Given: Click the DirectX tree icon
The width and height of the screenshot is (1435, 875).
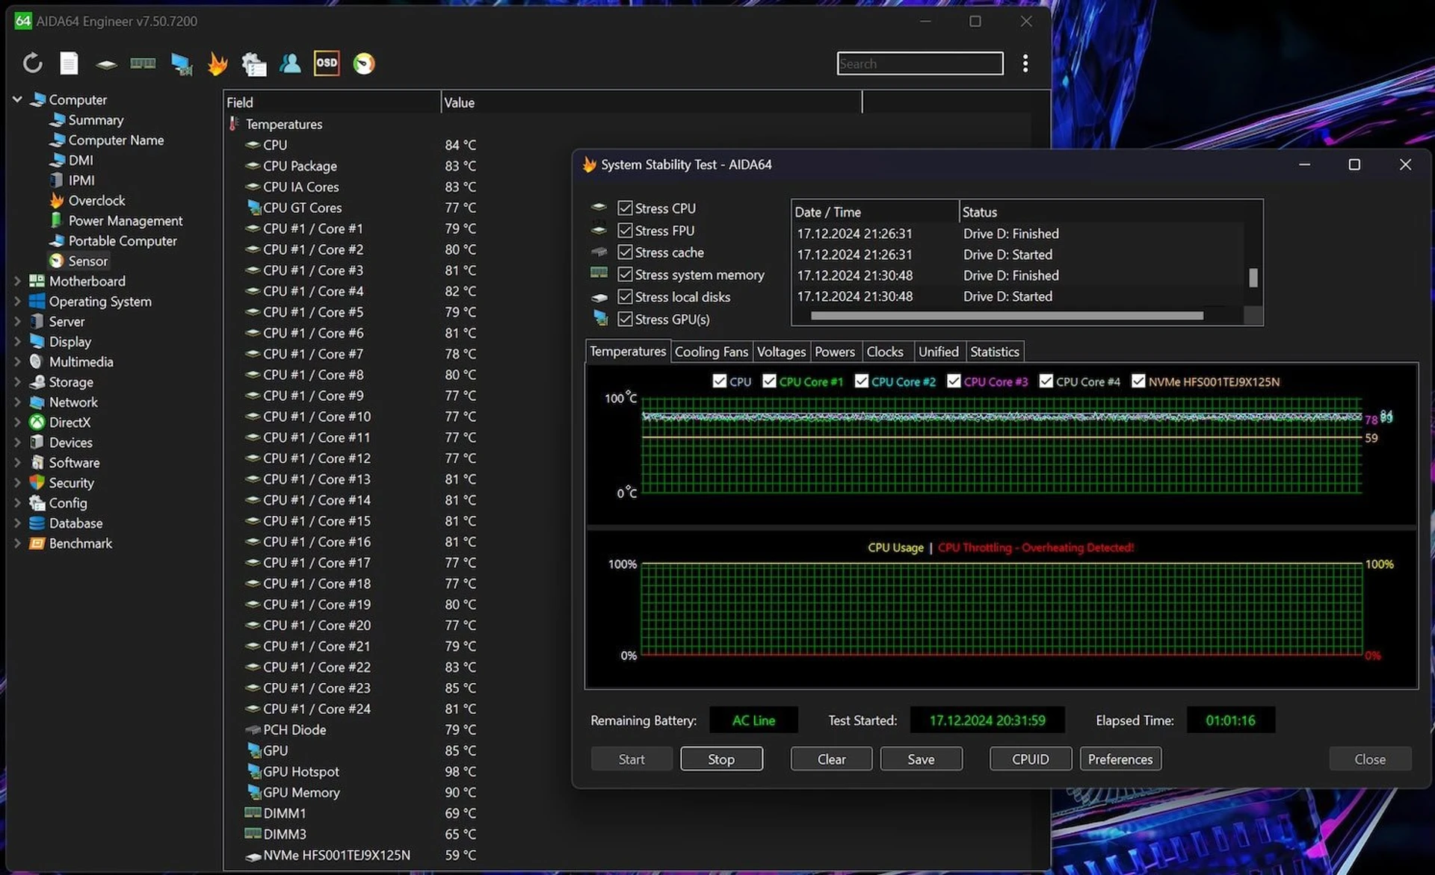Looking at the screenshot, I should (x=37, y=423).
